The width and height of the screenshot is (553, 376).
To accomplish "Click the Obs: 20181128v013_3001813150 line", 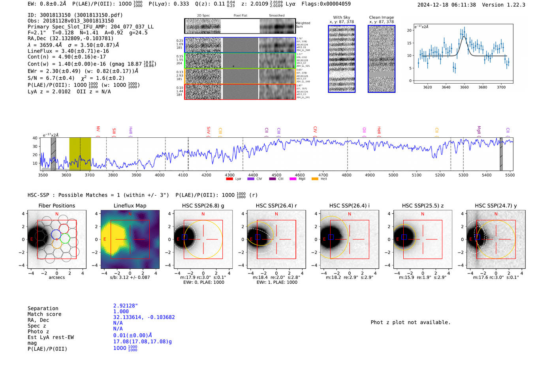I will 71,21.
